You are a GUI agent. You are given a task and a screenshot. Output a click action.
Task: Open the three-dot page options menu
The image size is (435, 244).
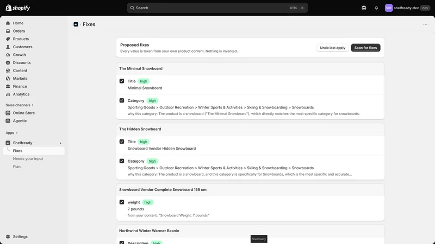coord(425,24)
